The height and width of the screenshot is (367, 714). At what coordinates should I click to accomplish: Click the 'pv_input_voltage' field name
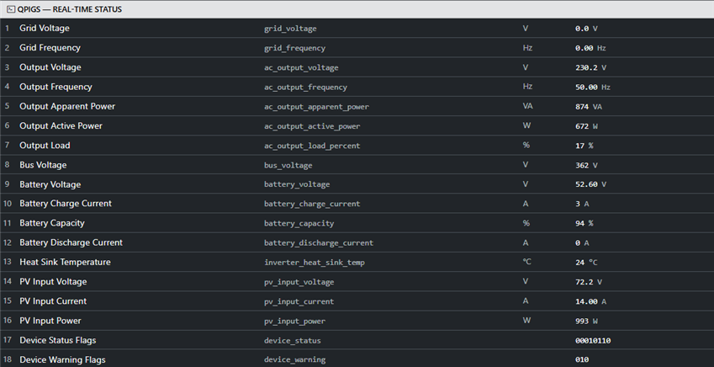(x=299, y=282)
